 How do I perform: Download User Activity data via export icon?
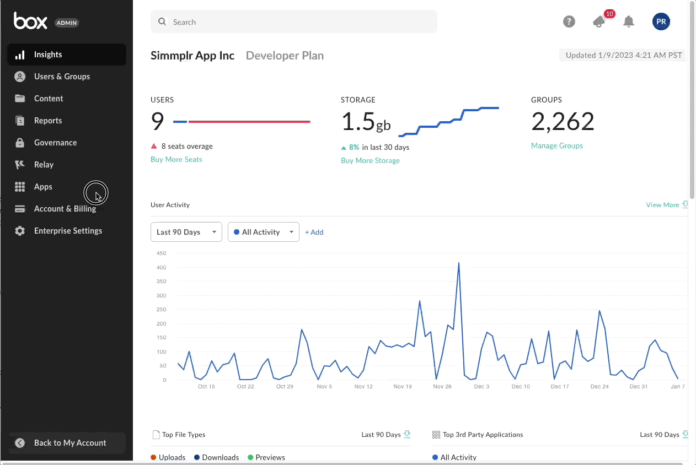coord(685,204)
